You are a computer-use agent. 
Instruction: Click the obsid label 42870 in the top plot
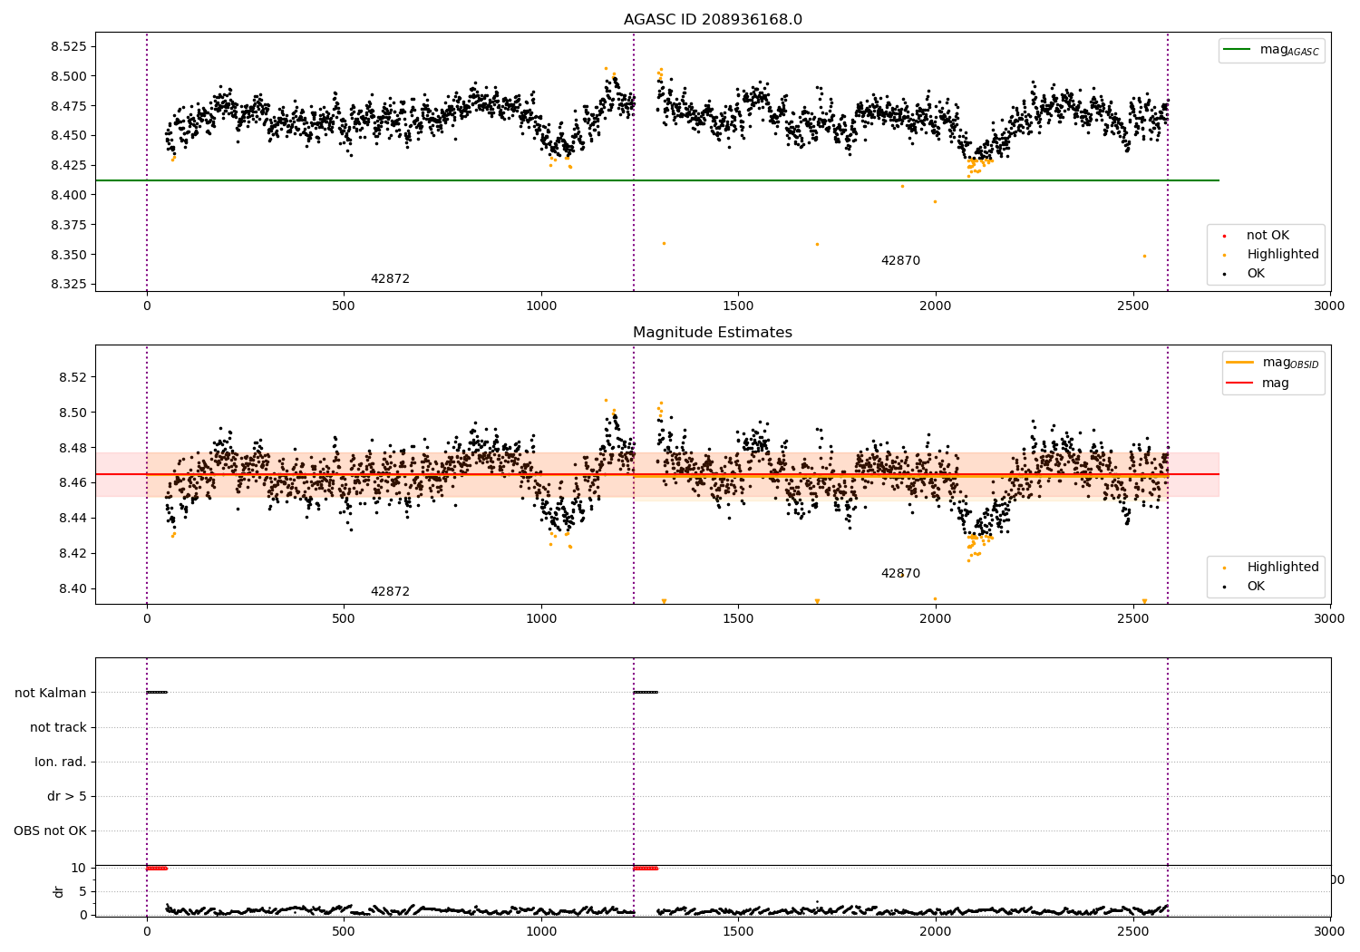tap(900, 260)
